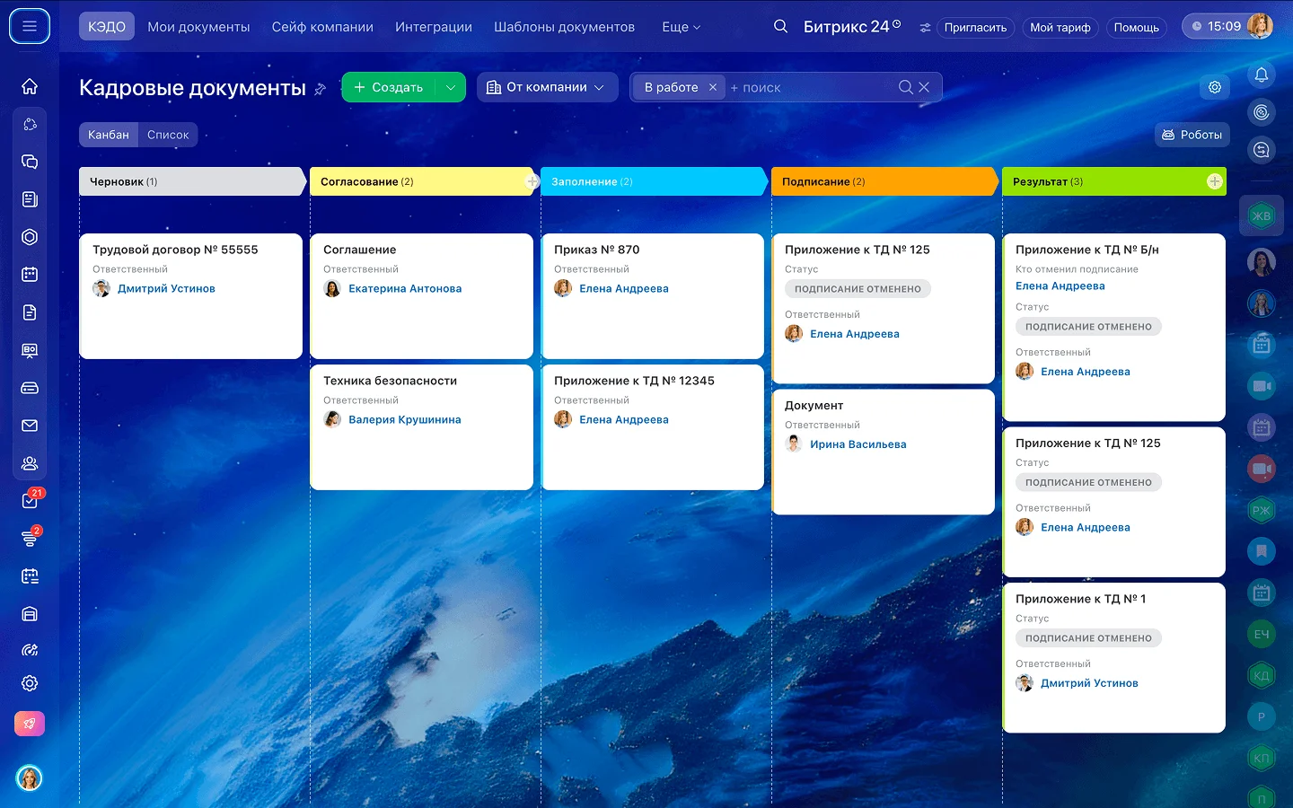The image size is (1293, 808).
Task: Go to Мои документы
Action: click(x=198, y=27)
